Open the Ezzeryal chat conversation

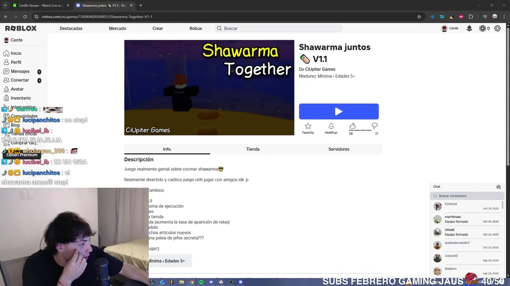pos(466,206)
